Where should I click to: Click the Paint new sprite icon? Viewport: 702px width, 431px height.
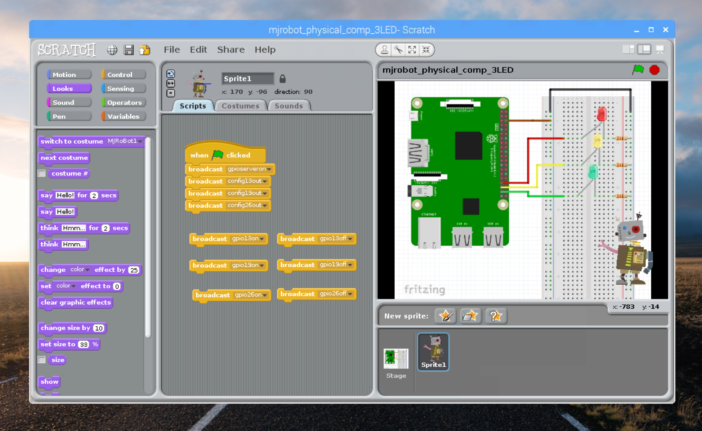(445, 316)
